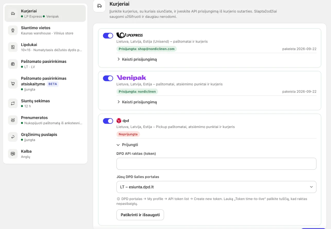This screenshot has width=331, height=229.
Task: Click into the DPD API raktas field
Action: coord(216,164)
